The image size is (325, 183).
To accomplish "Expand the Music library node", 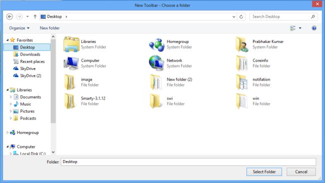I will (11, 104).
